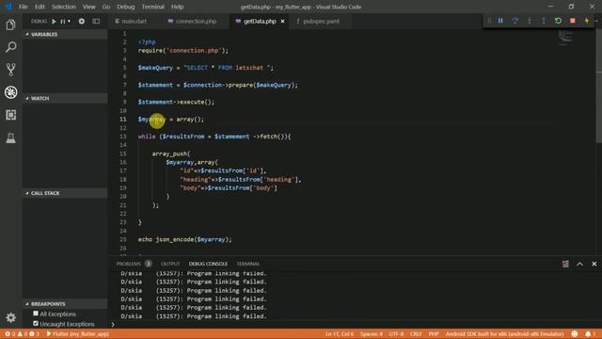Collapse the BREAKPOINTS section
This screenshot has width=602, height=339.
(x=65, y=303)
